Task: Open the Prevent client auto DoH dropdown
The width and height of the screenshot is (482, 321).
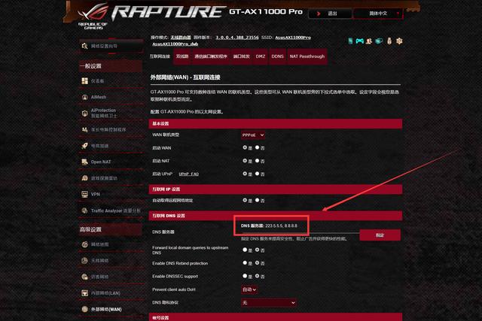Action: (249, 289)
